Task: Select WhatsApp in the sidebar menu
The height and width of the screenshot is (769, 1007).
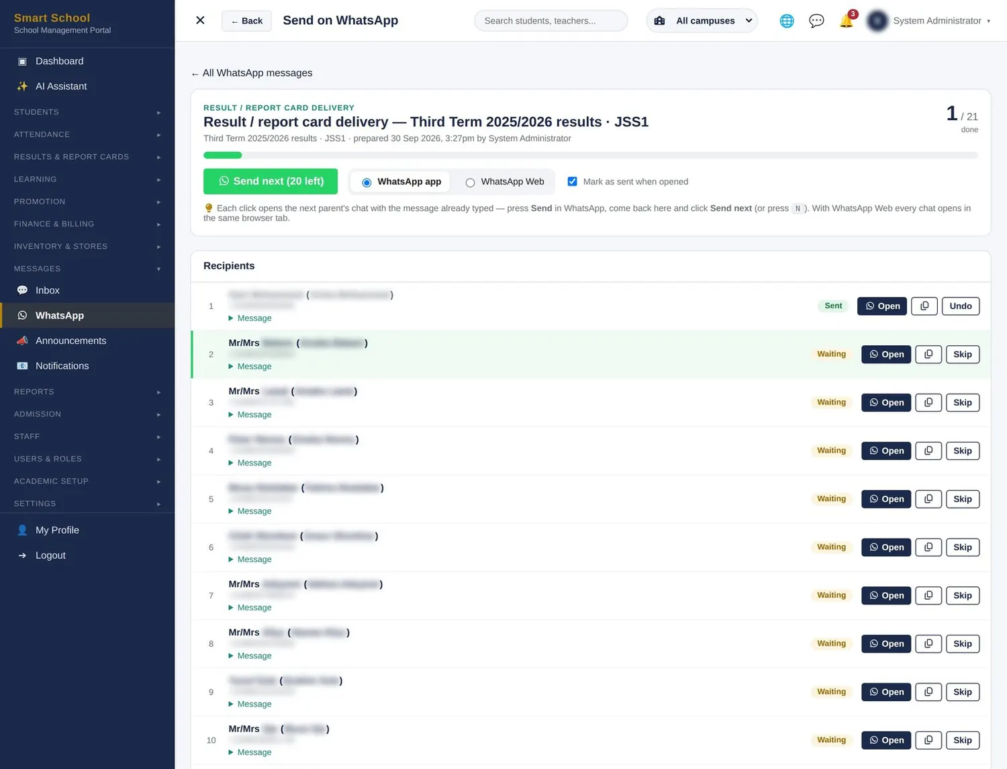Action: click(x=87, y=316)
